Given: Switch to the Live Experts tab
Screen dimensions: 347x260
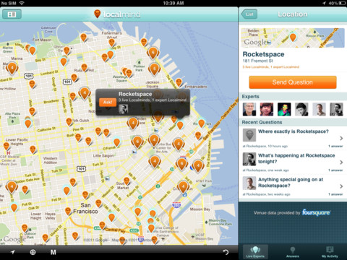Looking at the screenshot, I should click(255, 252).
